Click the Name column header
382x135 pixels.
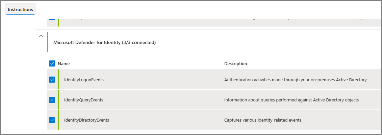63,64
